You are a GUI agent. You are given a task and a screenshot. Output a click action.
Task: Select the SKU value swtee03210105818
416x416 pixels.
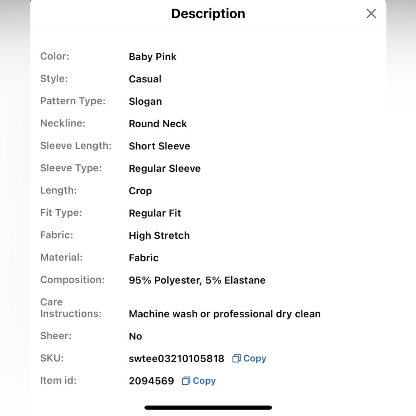point(176,359)
